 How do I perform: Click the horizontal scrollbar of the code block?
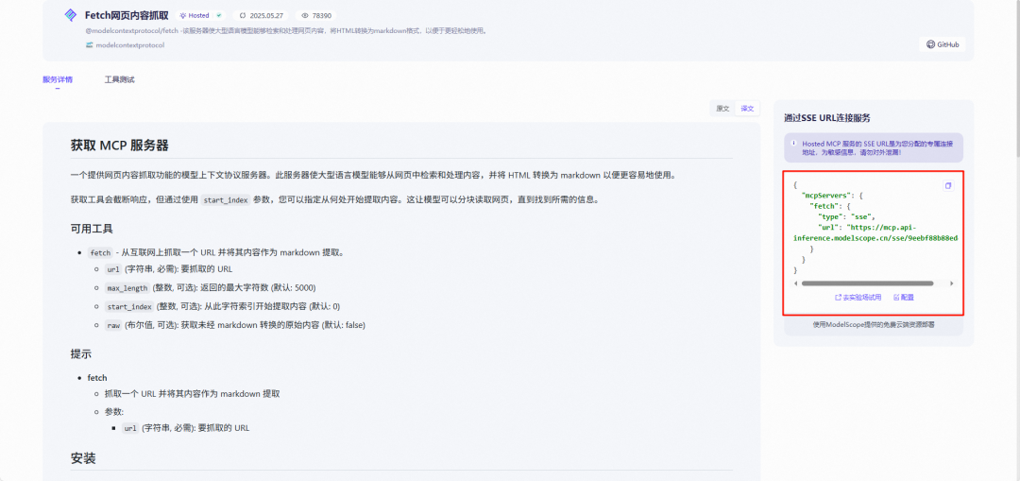click(x=867, y=283)
